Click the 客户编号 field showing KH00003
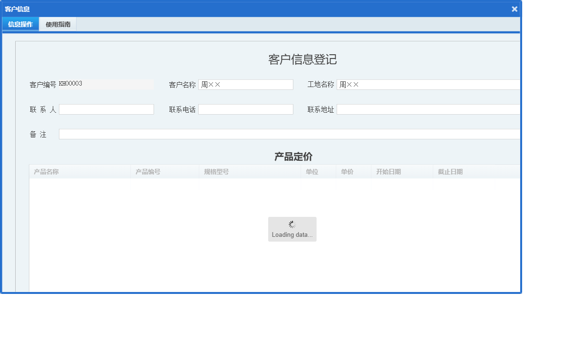 (x=107, y=84)
